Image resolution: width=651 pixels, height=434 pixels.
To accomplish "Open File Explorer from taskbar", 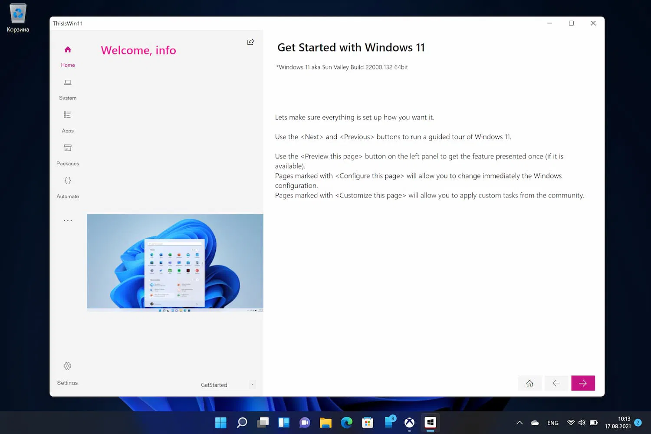I will click(325, 422).
